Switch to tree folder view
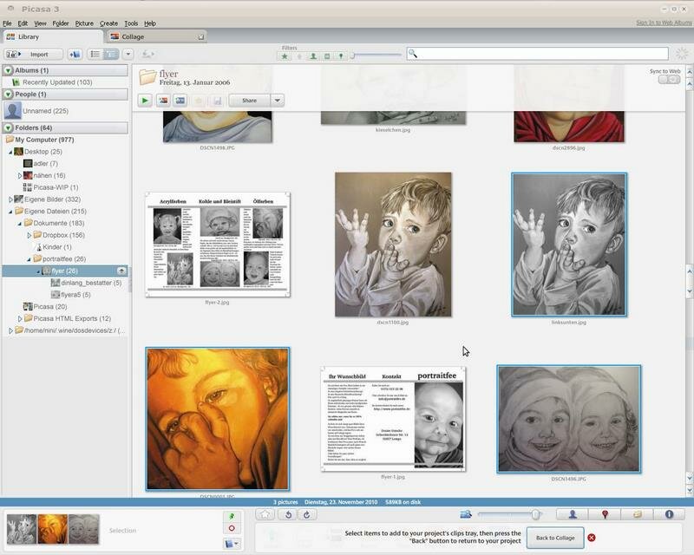 [x=111, y=55]
